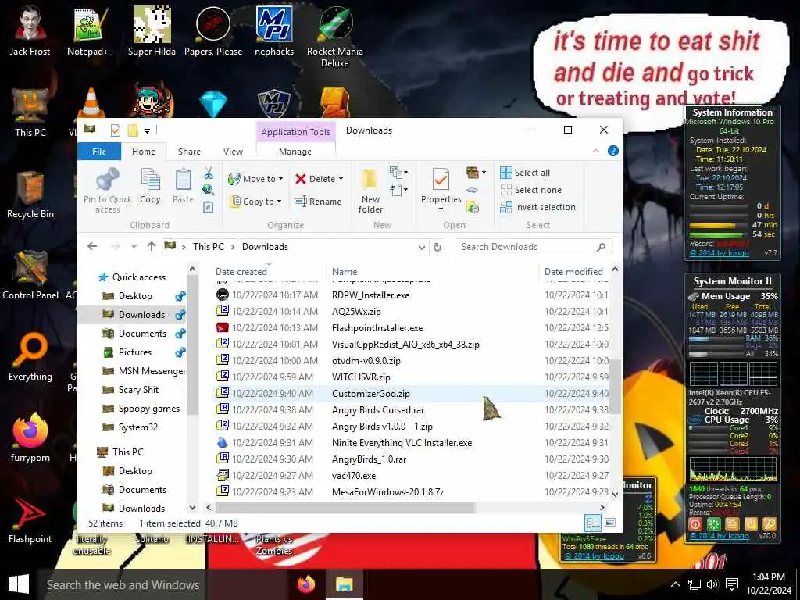Click Firefox in the taskbar

tap(306, 584)
